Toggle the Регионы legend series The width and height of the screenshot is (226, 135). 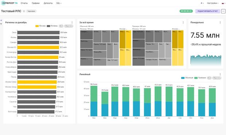52,26
